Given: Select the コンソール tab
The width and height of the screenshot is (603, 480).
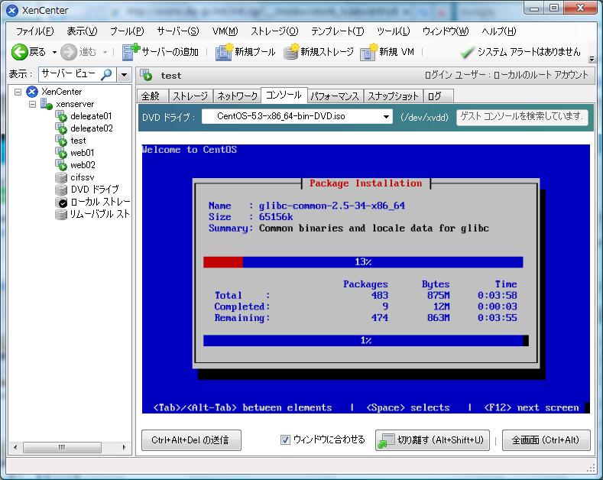Looking at the screenshot, I should coord(284,95).
